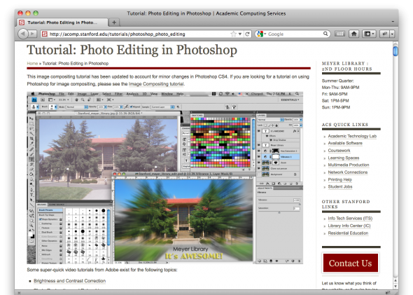
Task: Click the Contact Us button
Action: [350, 263]
